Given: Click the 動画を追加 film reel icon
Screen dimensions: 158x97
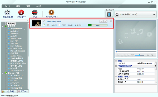Looking at the screenshot, I should pos(7,12).
